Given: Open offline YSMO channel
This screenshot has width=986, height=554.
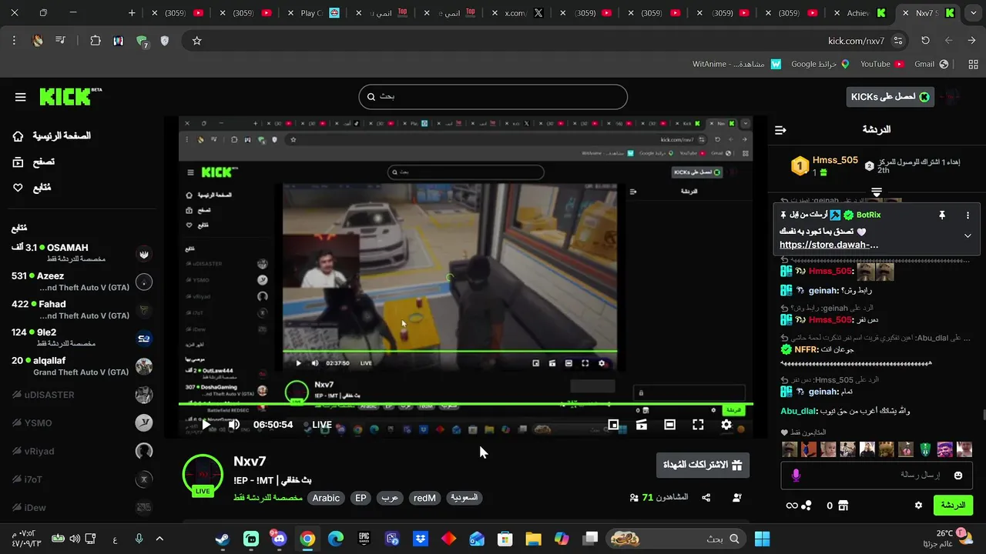Looking at the screenshot, I should (81, 422).
